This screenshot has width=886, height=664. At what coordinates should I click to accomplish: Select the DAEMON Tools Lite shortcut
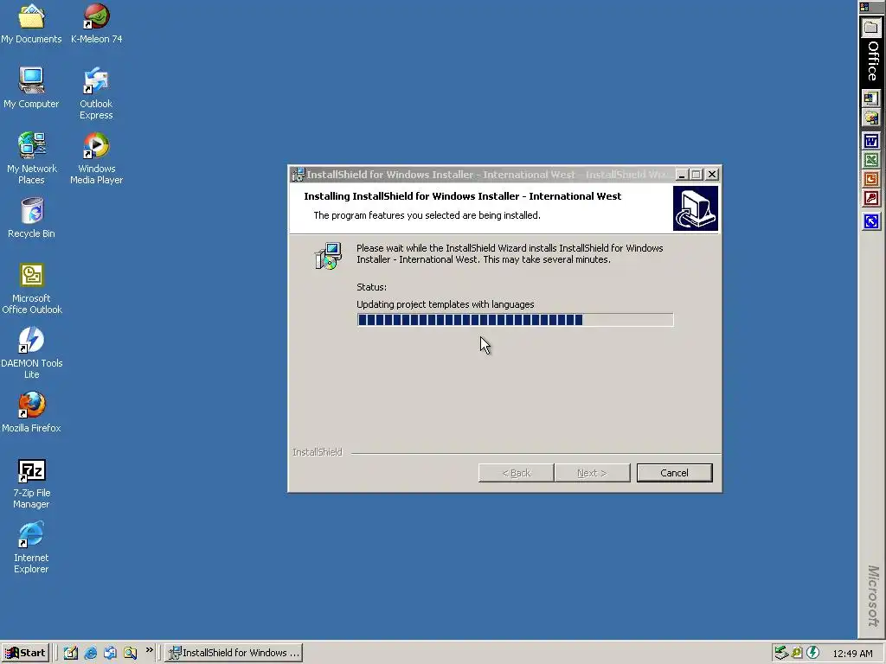coord(31,354)
